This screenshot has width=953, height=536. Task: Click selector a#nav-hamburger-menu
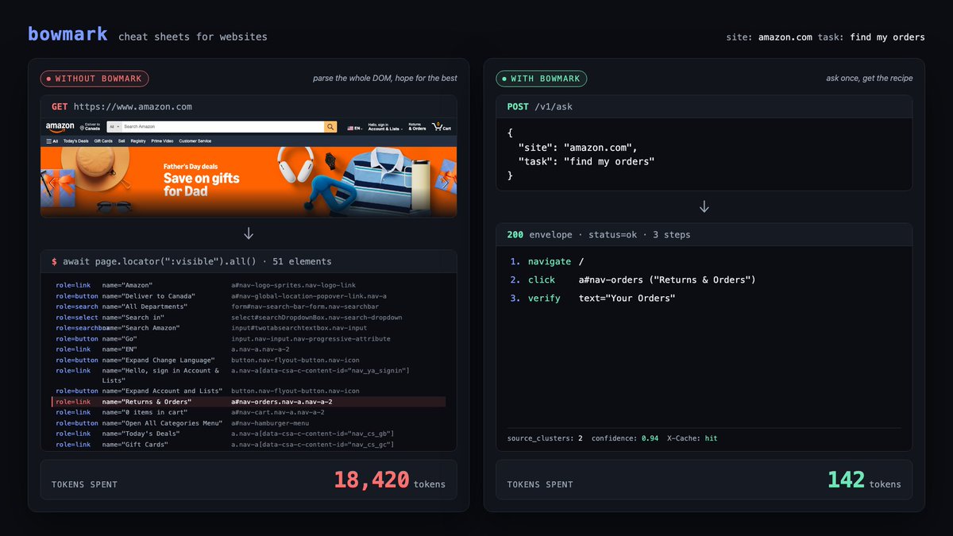click(269, 423)
